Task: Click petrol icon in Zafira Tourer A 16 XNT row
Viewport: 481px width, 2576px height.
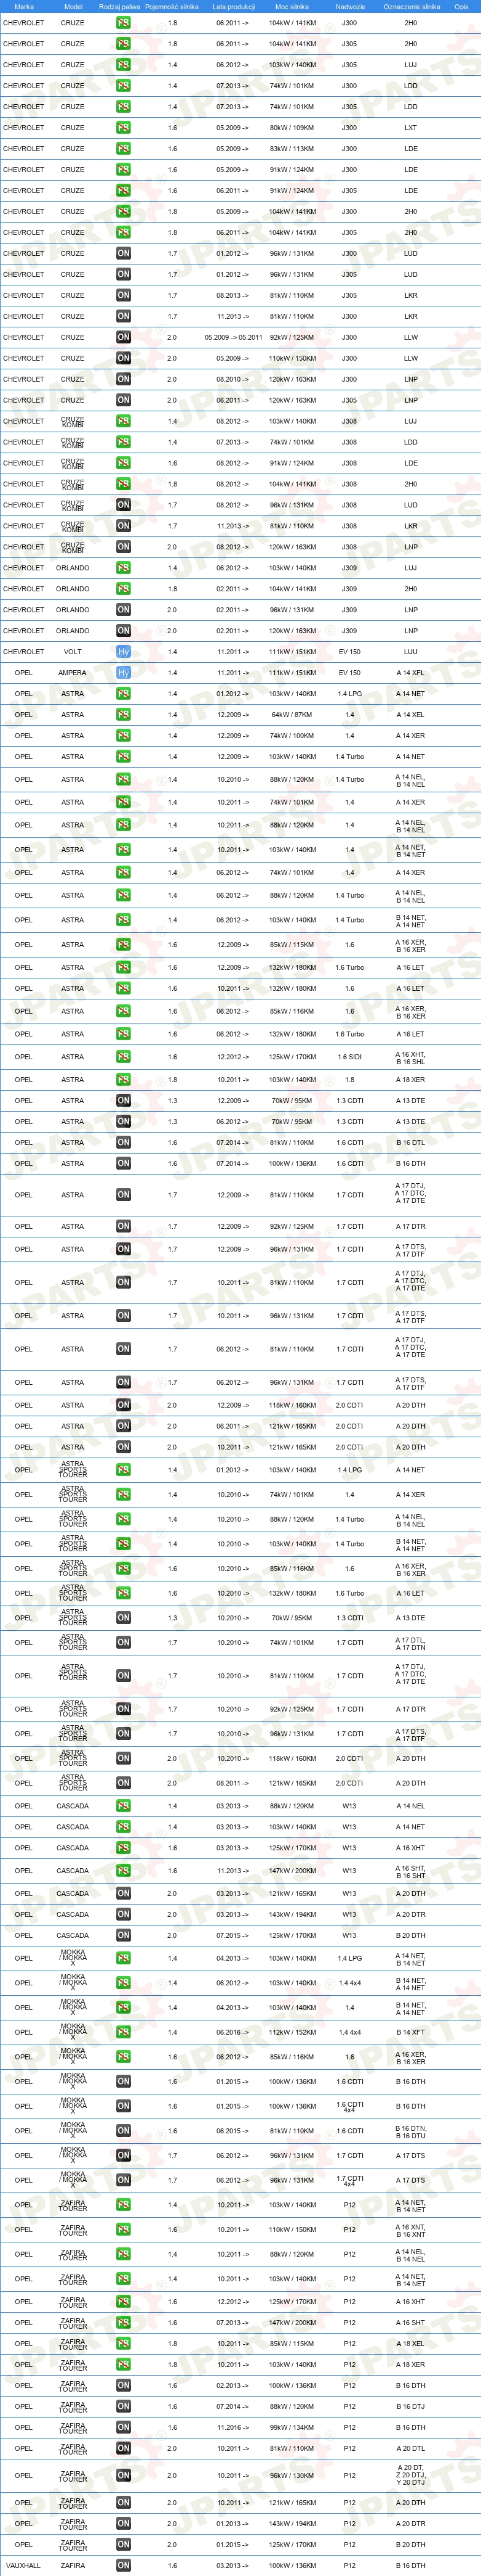Action: point(123,2229)
